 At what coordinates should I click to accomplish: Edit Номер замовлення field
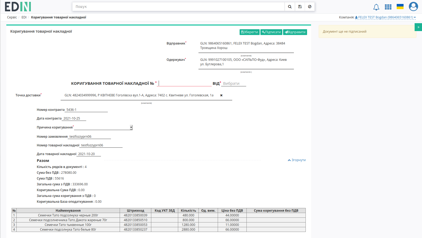coord(90,137)
